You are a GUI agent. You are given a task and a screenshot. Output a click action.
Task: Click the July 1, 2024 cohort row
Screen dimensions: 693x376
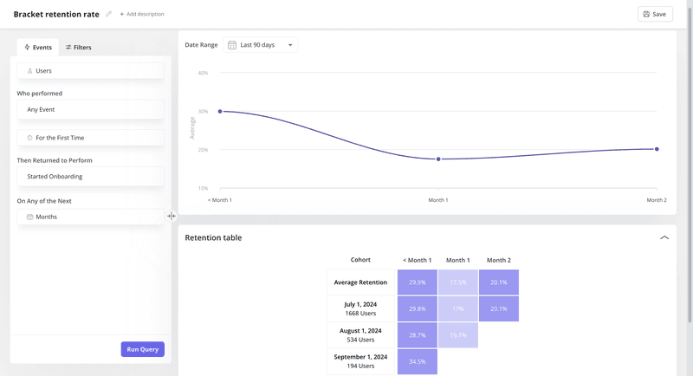[x=361, y=308]
